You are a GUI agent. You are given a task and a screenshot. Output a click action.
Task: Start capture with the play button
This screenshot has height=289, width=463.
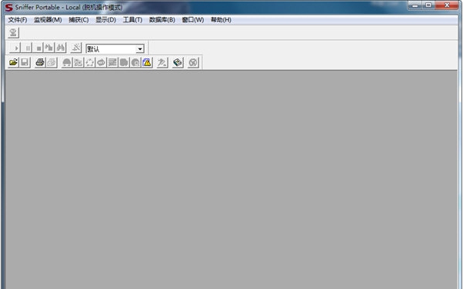tap(15, 48)
